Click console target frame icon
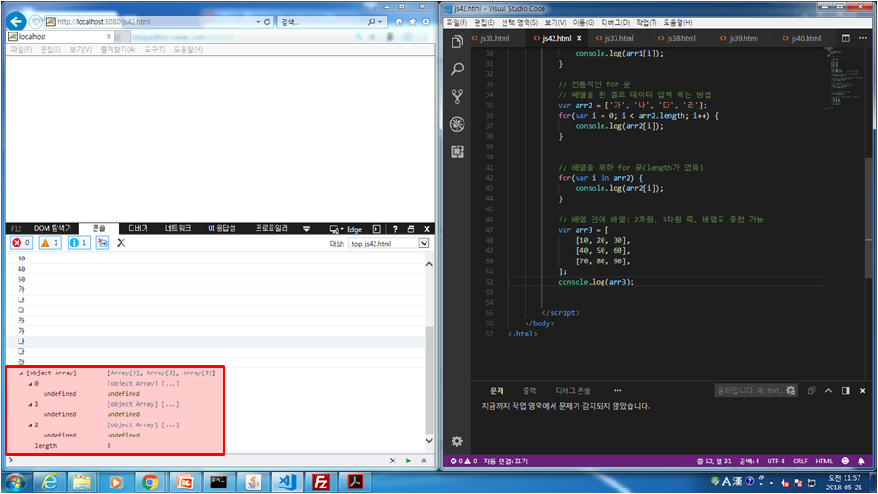The height and width of the screenshot is (494, 878). (103, 243)
